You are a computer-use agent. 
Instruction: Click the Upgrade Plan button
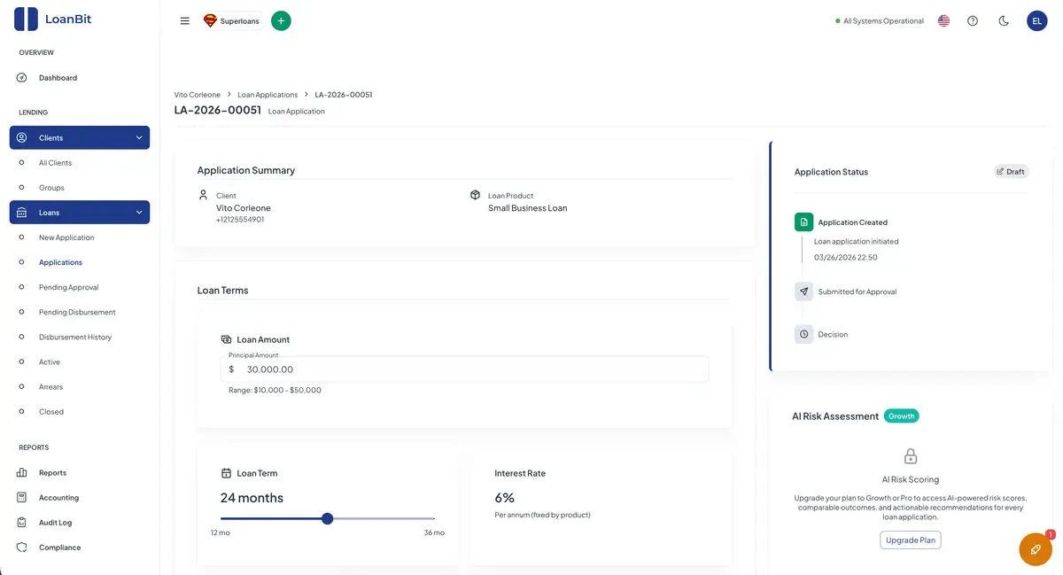click(x=911, y=540)
